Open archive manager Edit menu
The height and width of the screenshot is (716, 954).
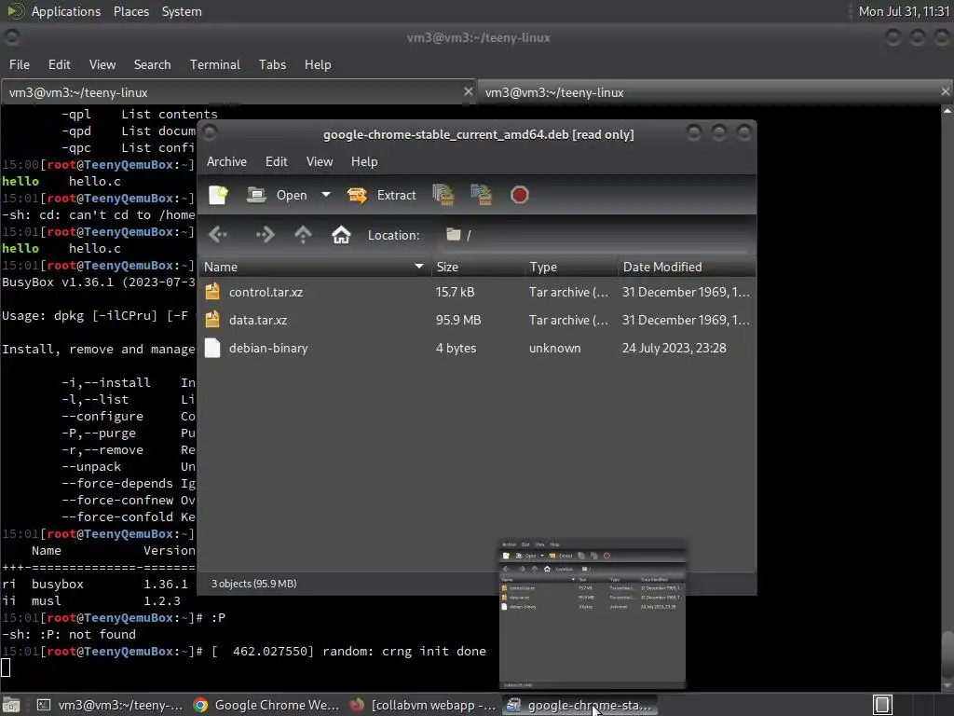(276, 161)
